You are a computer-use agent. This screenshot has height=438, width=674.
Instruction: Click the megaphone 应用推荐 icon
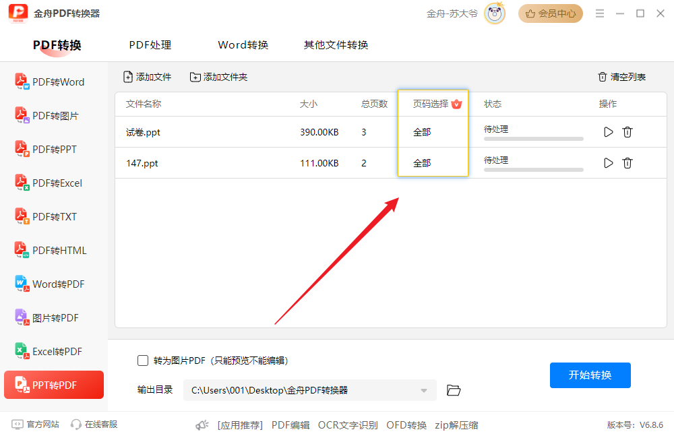coord(202,425)
